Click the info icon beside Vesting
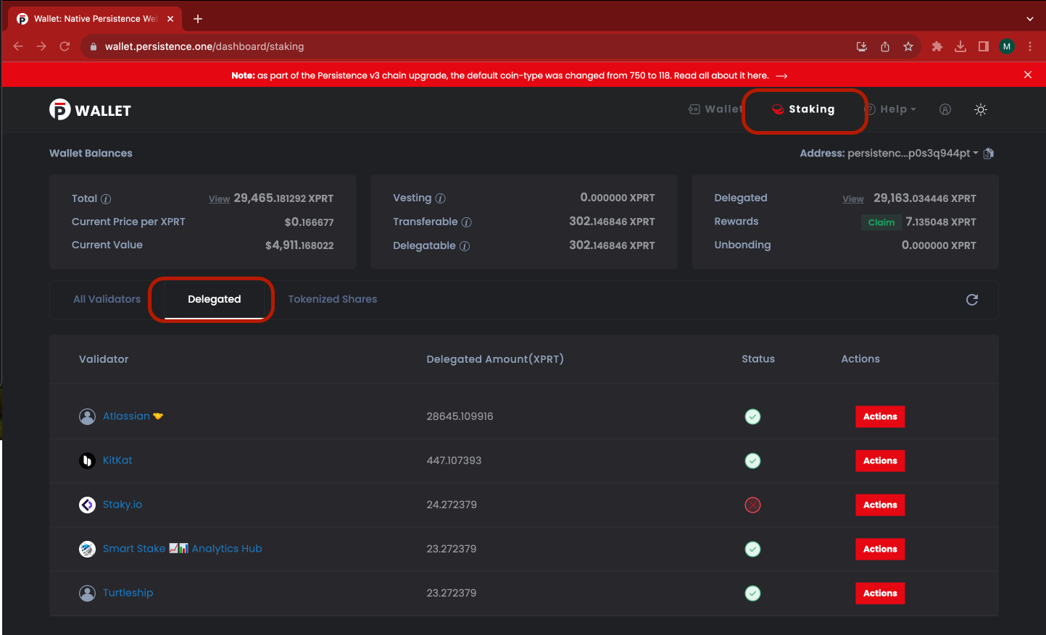 coord(440,198)
